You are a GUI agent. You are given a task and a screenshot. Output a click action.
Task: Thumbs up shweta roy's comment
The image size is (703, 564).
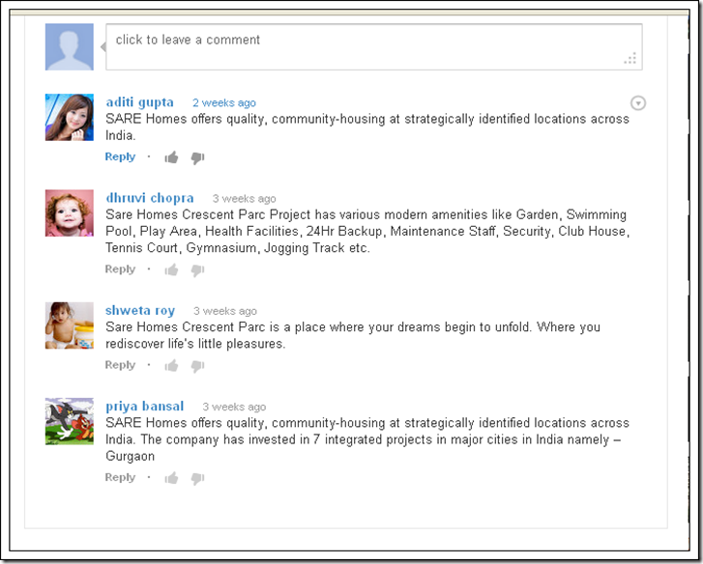171,365
